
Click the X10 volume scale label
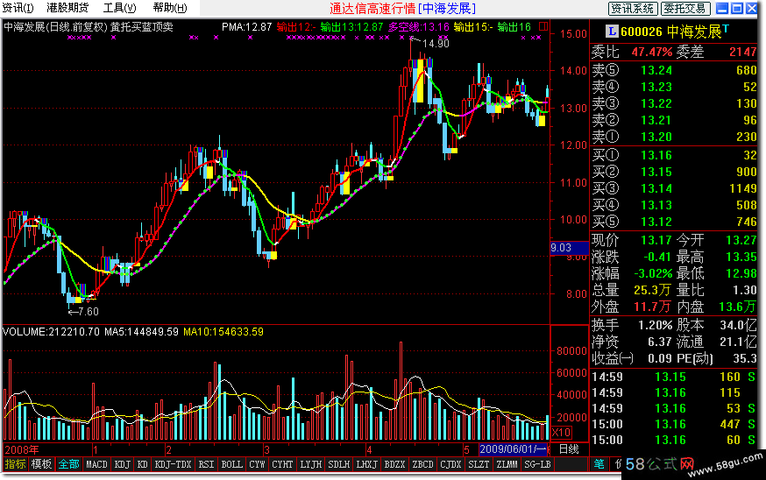tap(561, 432)
